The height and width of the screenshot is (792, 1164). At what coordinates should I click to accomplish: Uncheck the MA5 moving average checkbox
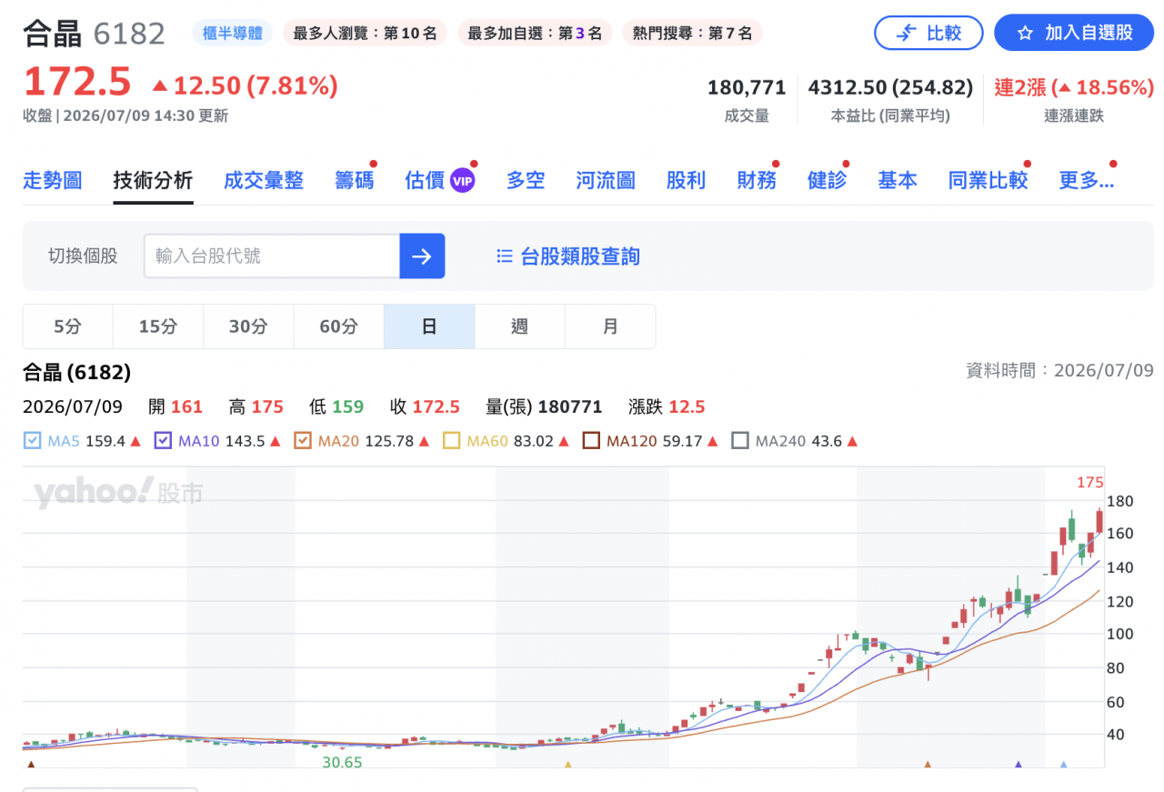tap(32, 441)
